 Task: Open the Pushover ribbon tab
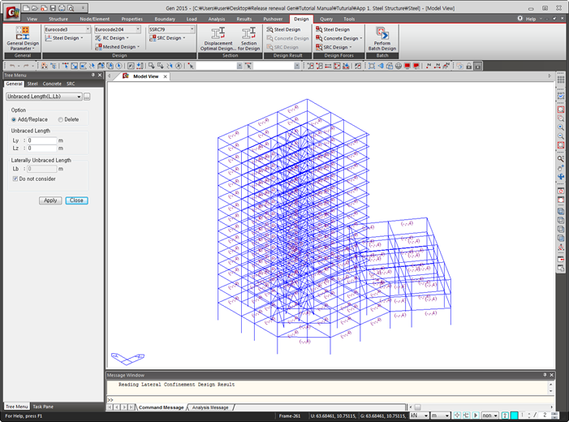[273, 19]
